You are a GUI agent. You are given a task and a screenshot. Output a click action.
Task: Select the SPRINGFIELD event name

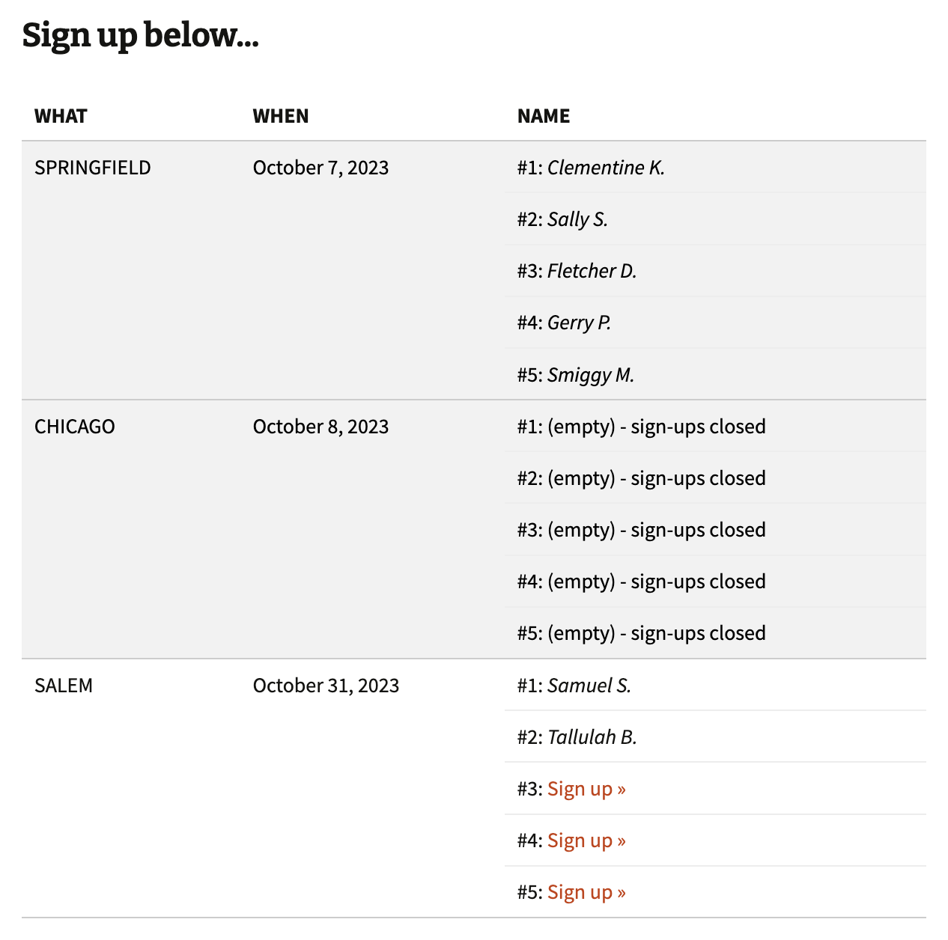pyautogui.click(x=93, y=168)
